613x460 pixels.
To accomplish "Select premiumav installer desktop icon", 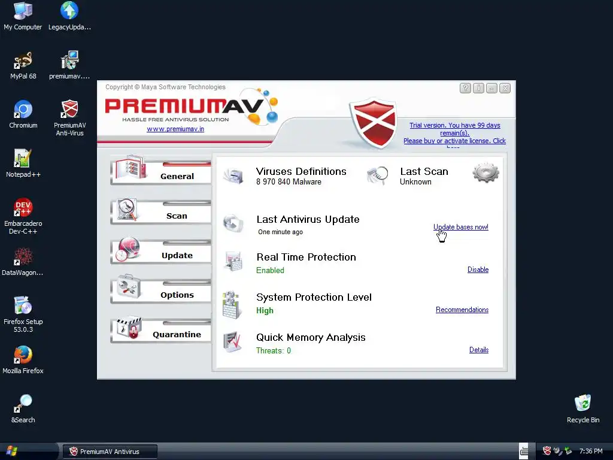I will click(69, 65).
